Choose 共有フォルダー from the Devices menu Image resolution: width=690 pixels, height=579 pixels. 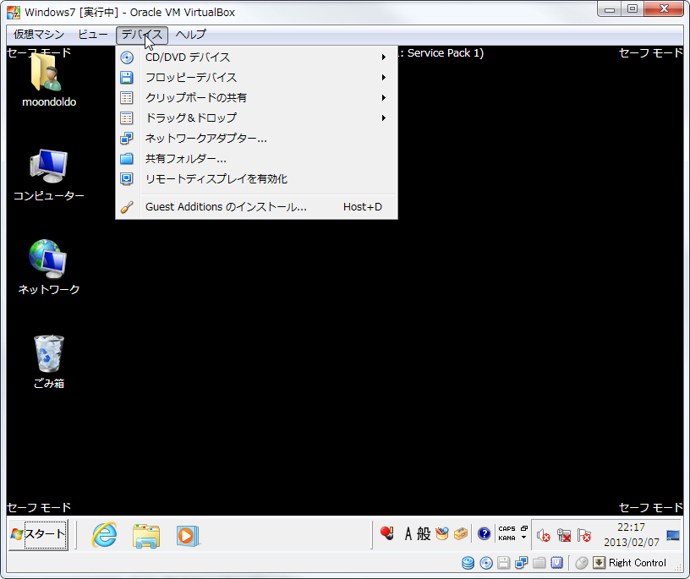pyautogui.click(x=186, y=159)
